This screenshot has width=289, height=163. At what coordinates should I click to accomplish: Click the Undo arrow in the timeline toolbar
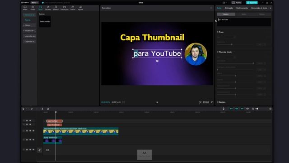point(32,109)
